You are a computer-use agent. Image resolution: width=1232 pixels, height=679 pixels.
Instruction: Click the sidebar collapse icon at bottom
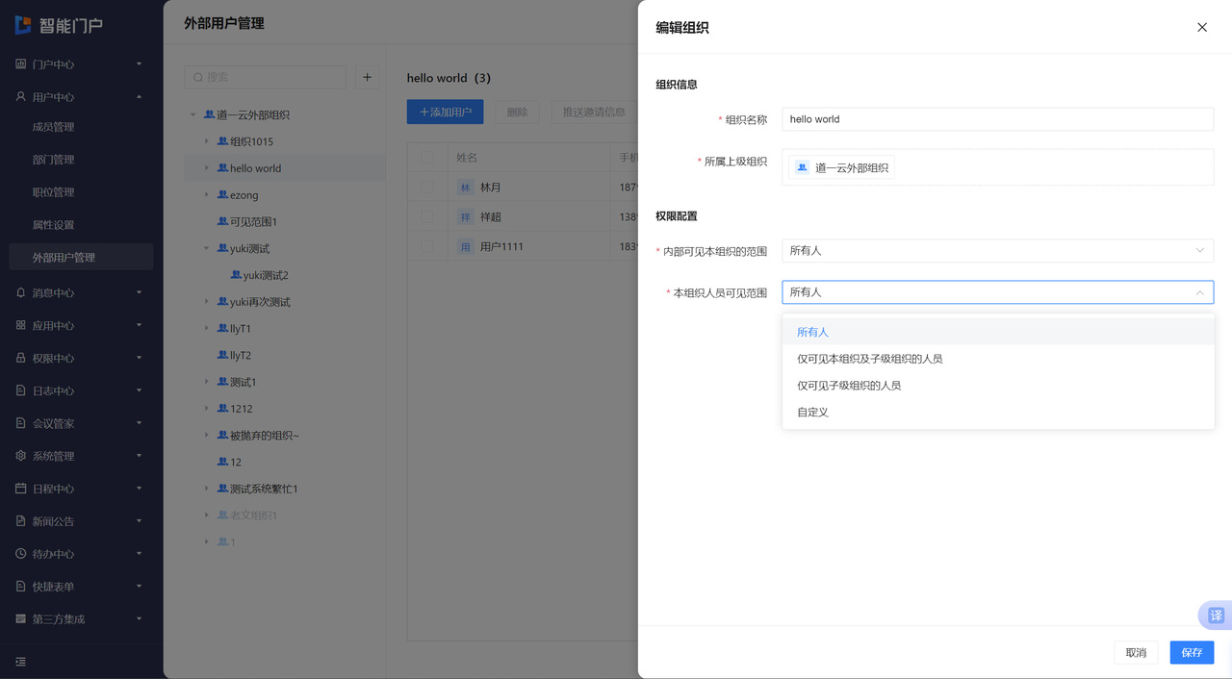click(x=21, y=662)
